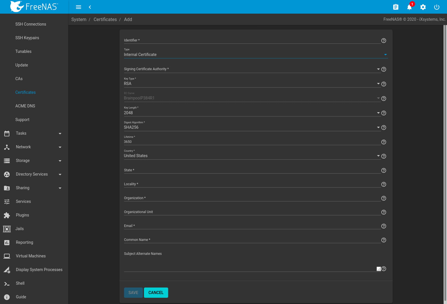The width and height of the screenshot is (447, 304).
Task: Collapse sidebar with the back chevron
Action: coord(90,7)
